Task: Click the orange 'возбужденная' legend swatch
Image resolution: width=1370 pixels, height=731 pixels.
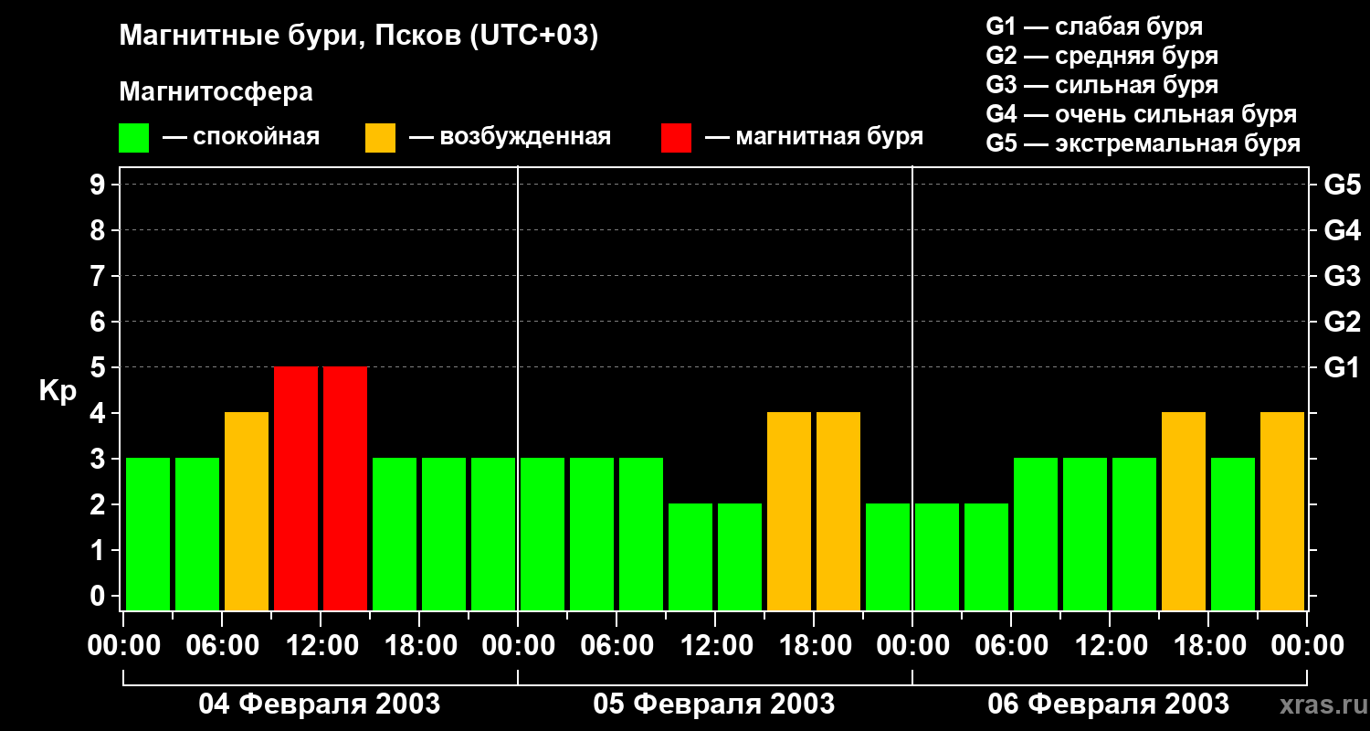Action: pyautogui.click(x=380, y=138)
